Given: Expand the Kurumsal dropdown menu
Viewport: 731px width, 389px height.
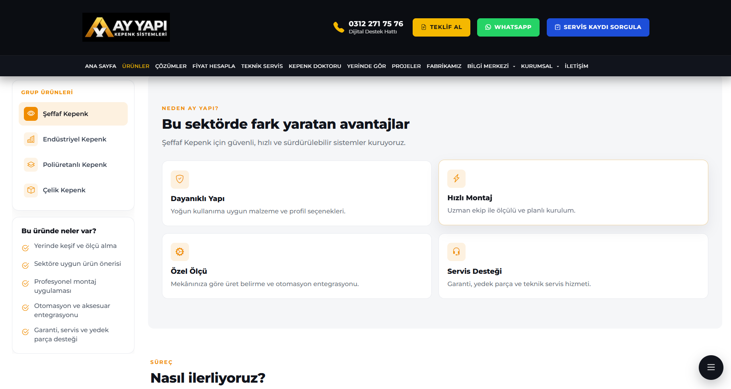Looking at the screenshot, I should (540, 66).
